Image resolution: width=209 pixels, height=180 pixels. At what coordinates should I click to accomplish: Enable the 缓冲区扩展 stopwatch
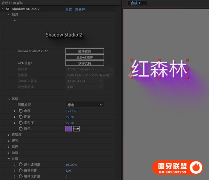[21, 177]
